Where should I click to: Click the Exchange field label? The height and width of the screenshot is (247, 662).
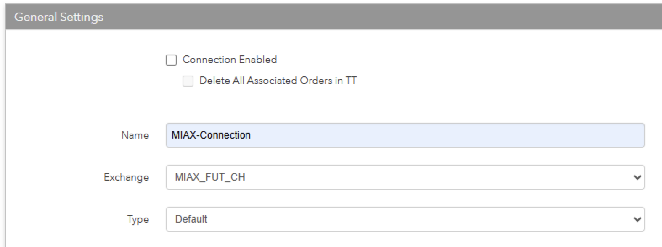click(x=126, y=177)
